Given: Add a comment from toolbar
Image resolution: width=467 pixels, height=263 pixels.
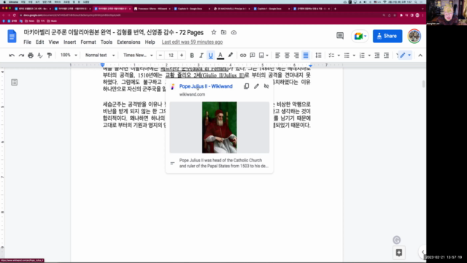Looking at the screenshot, I should pos(252,56).
